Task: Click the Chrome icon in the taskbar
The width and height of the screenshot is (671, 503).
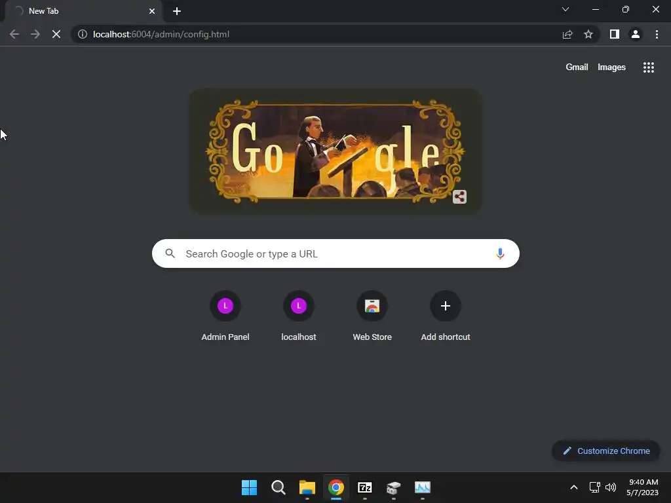Action: coord(336,487)
